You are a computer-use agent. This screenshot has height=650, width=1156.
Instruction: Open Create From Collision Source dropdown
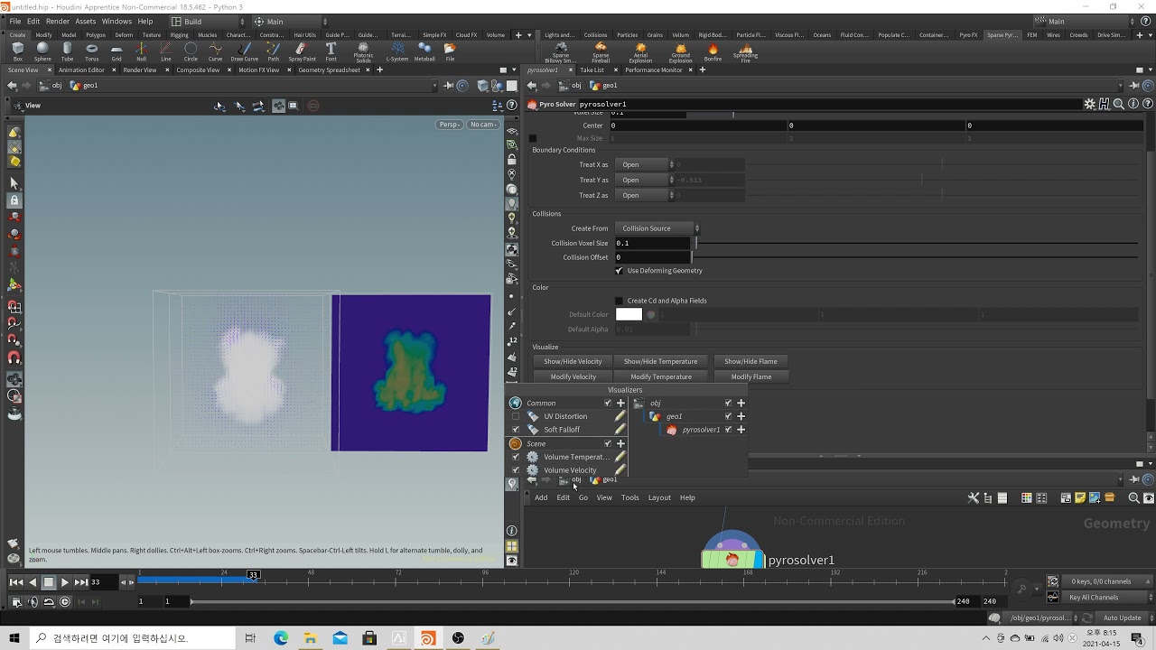(657, 228)
